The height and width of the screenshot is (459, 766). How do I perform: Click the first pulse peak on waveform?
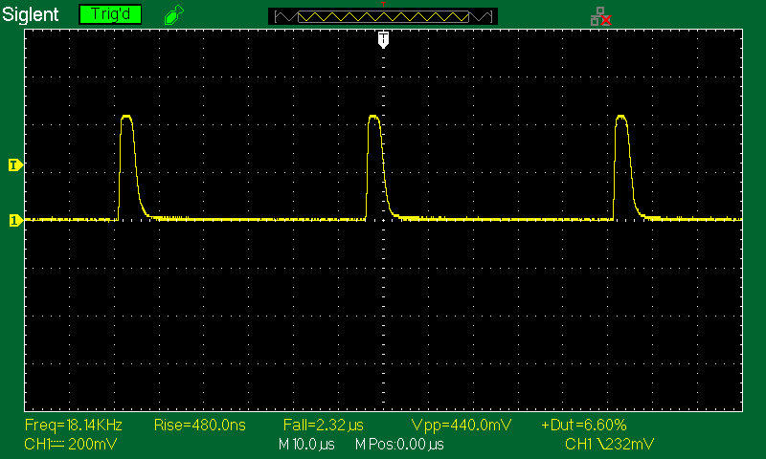126,117
